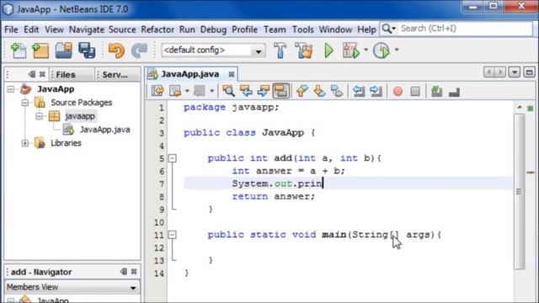Collapse the JavaApp project node

pos(11,89)
